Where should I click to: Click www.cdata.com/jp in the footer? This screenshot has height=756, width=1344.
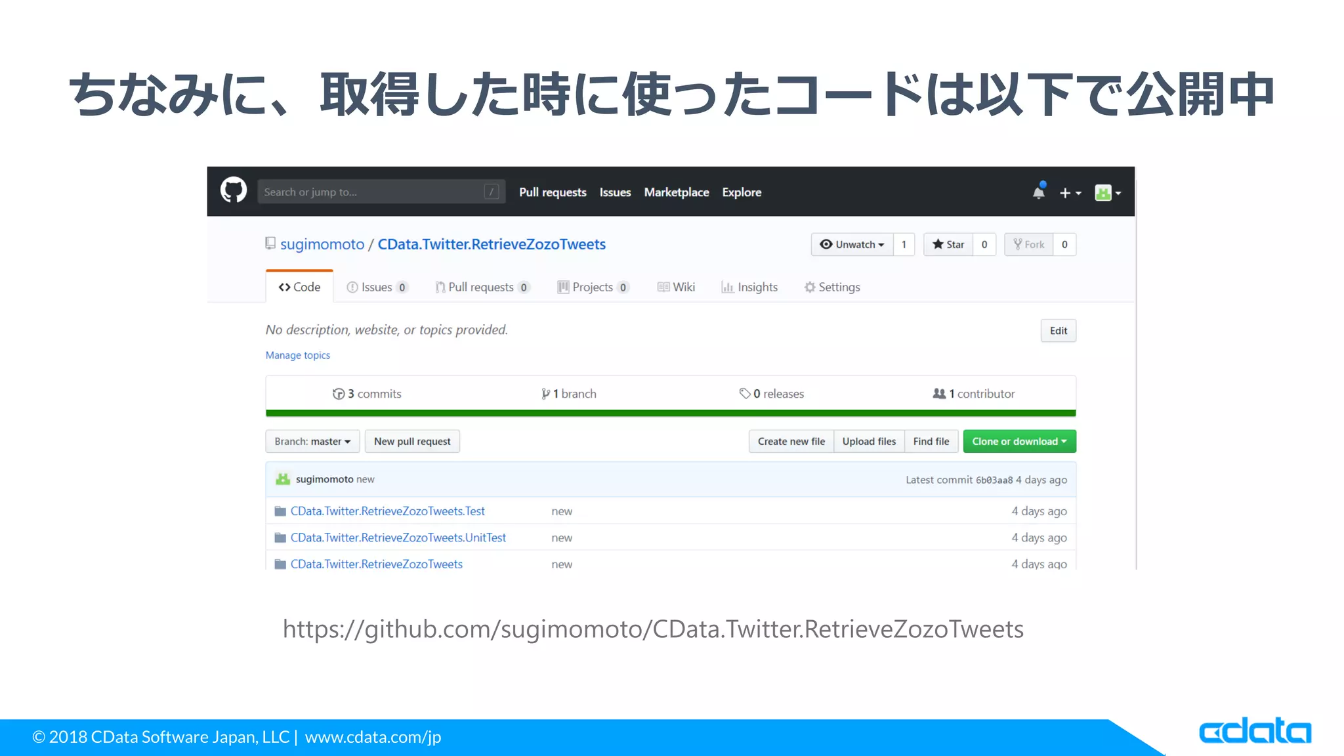coord(373,738)
